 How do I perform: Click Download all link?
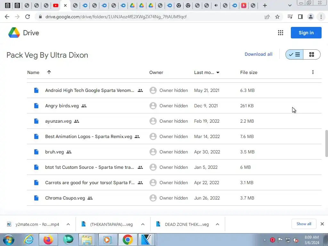258,54
